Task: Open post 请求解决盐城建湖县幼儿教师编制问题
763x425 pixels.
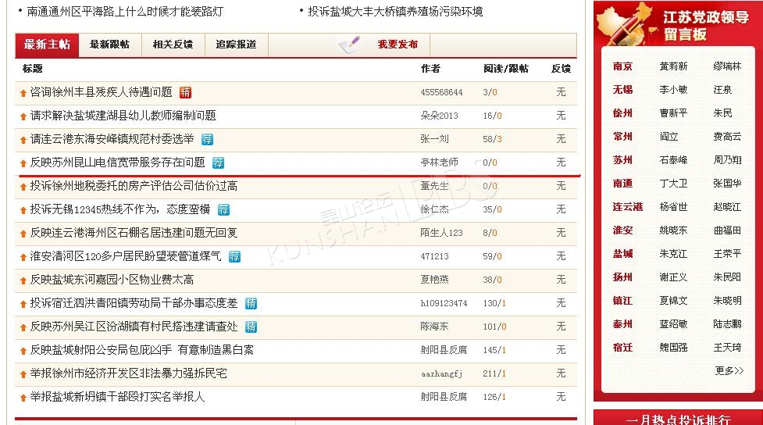Action: 123,116
